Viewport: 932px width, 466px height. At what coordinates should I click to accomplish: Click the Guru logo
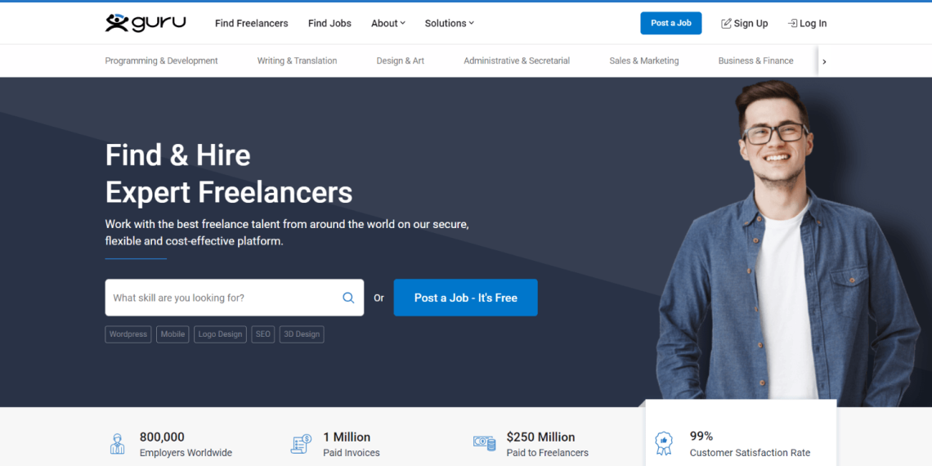[146, 23]
